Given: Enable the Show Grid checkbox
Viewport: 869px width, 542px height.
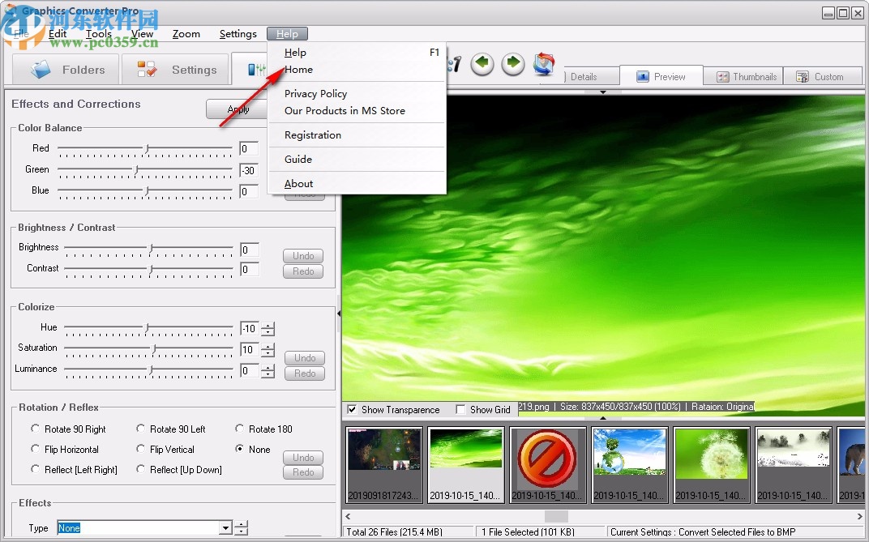Looking at the screenshot, I should tap(460, 410).
